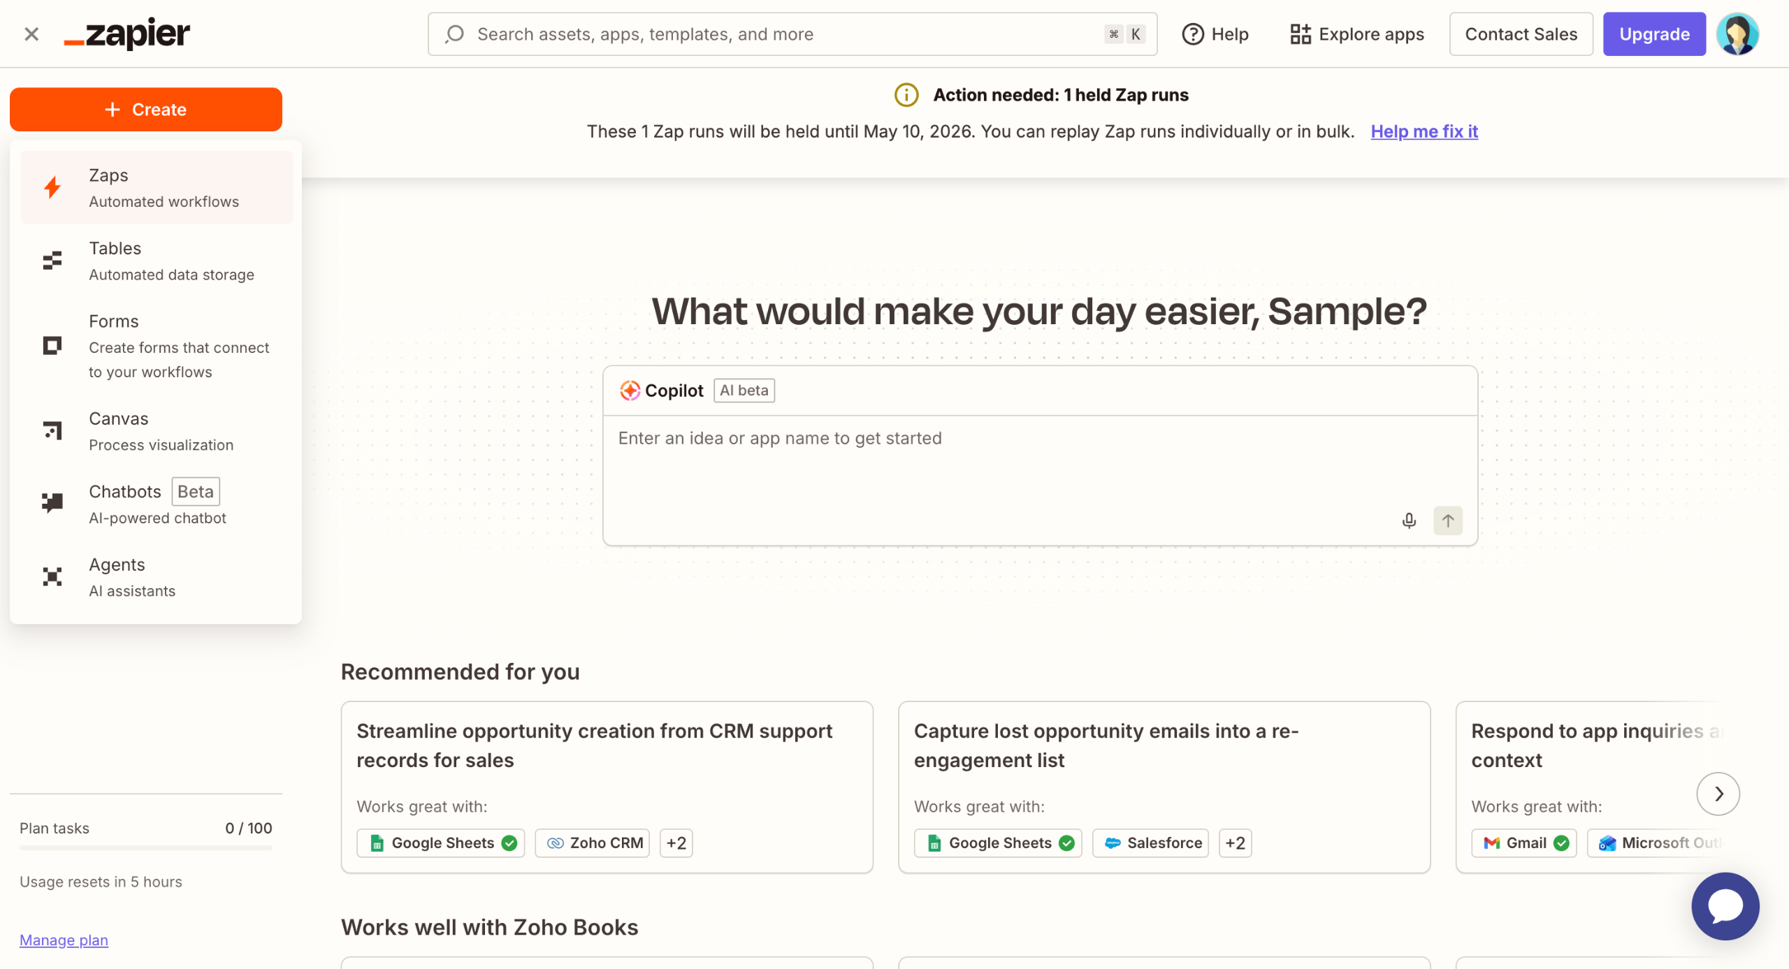This screenshot has height=969, width=1789.
Task: Click the send arrow in Copilot
Action: [1448, 520]
